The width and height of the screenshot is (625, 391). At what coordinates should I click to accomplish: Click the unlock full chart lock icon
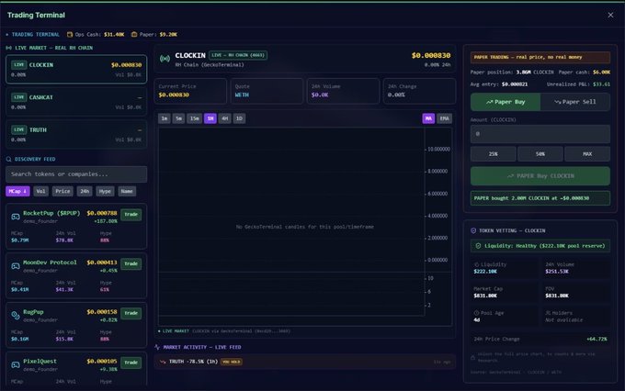473,358
